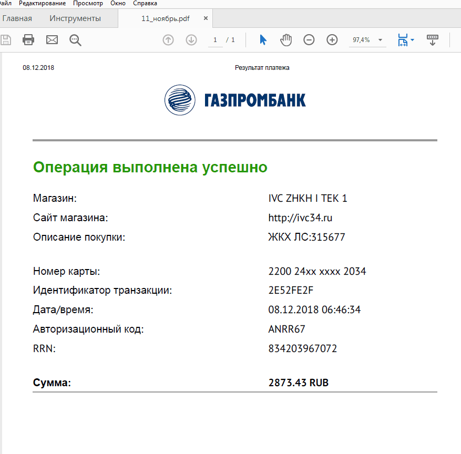Image resolution: width=461 pixels, height=454 pixels.
Task: Click the Идентификатор транзакции: label
Action: coord(103,291)
